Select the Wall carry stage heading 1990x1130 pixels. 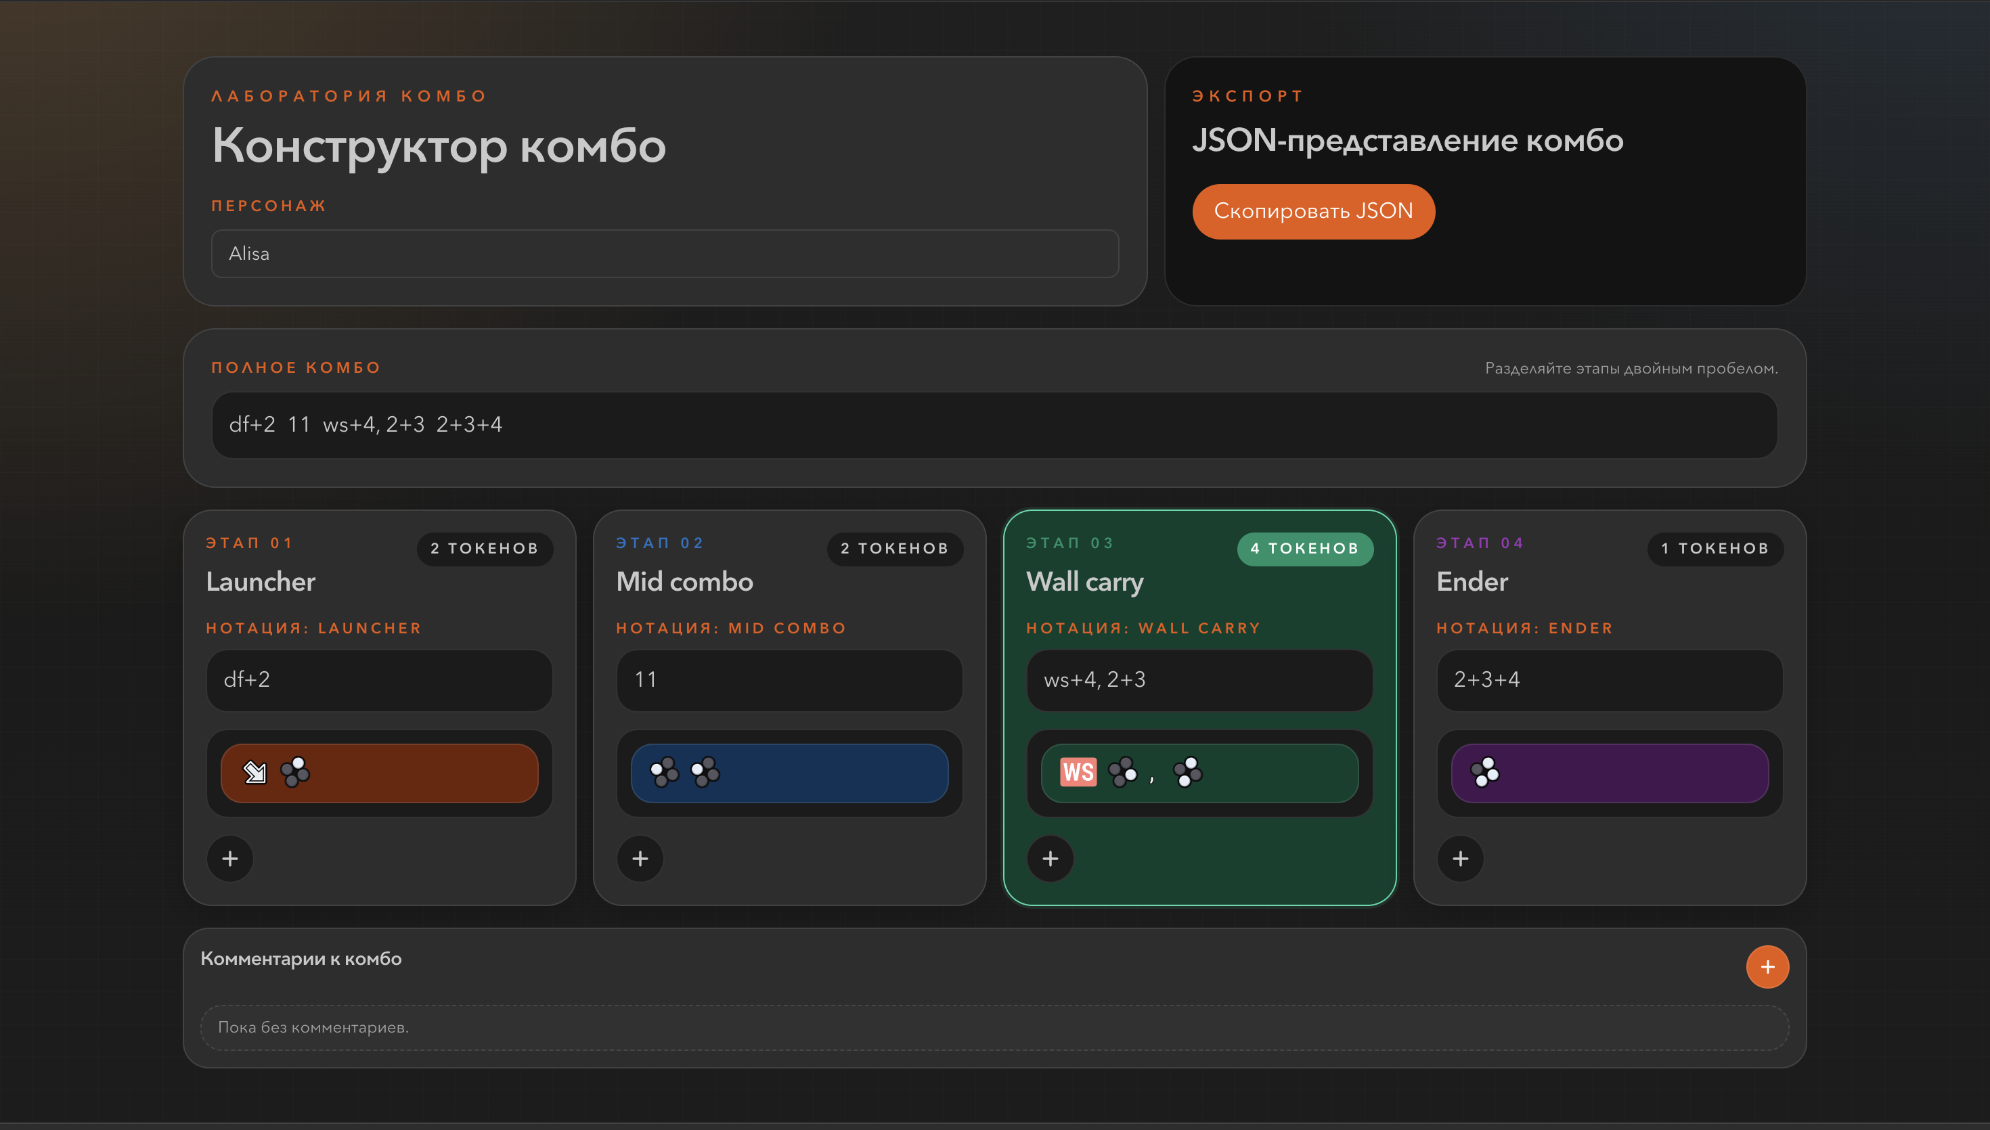click(x=1085, y=582)
